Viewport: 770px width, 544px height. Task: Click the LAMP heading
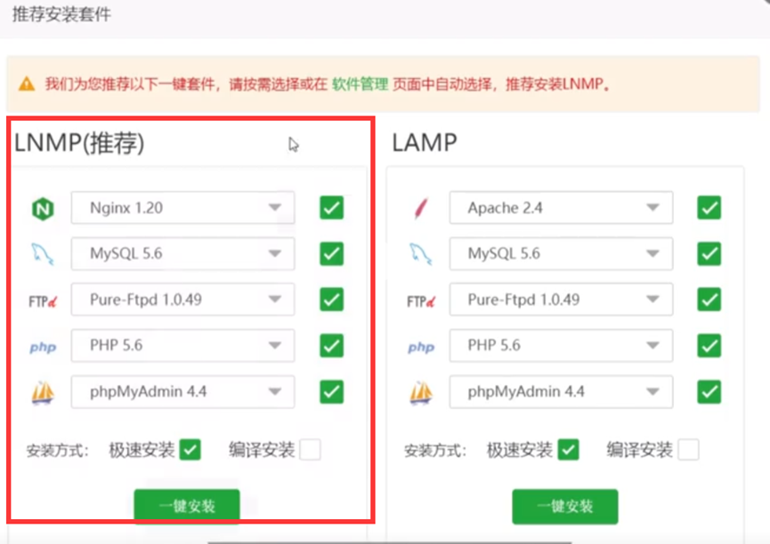point(425,143)
